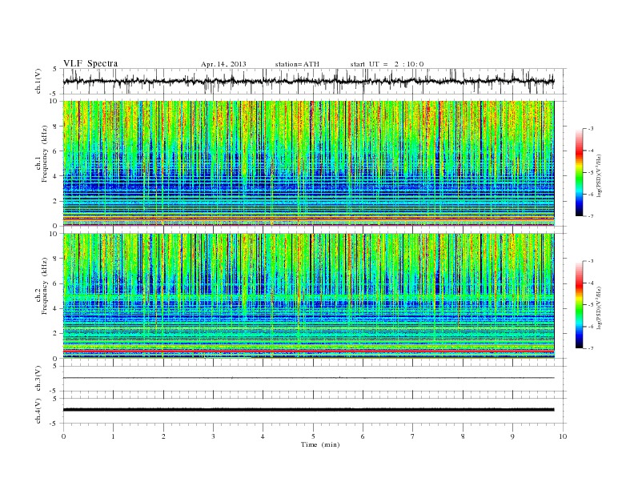Click the ch.2 PSD color bar
Viewport: 634px width, 490px height.
[x=580, y=305]
